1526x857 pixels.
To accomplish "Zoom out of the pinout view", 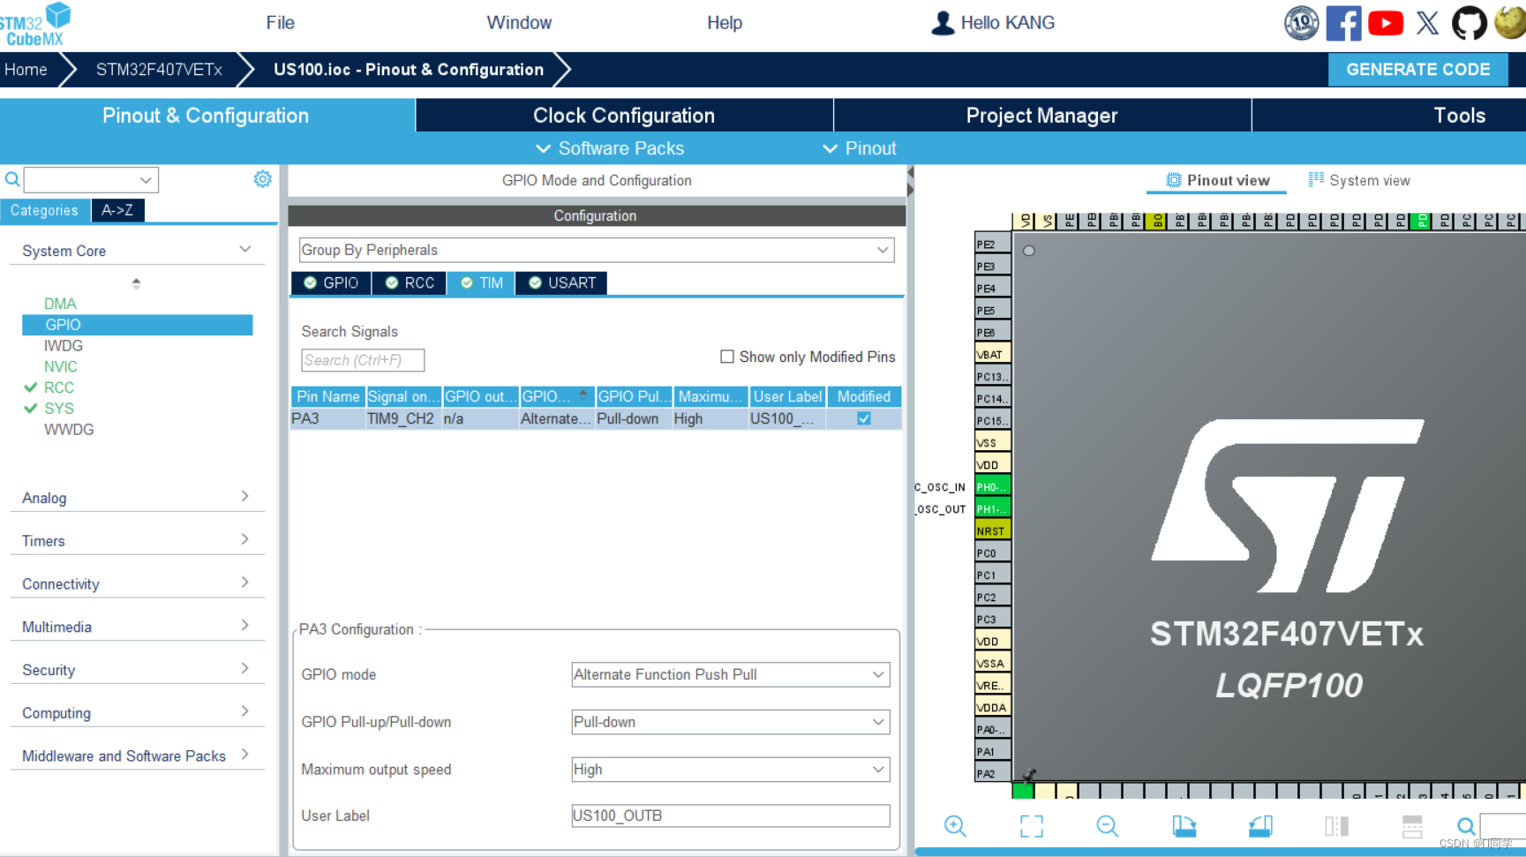I will [1108, 826].
